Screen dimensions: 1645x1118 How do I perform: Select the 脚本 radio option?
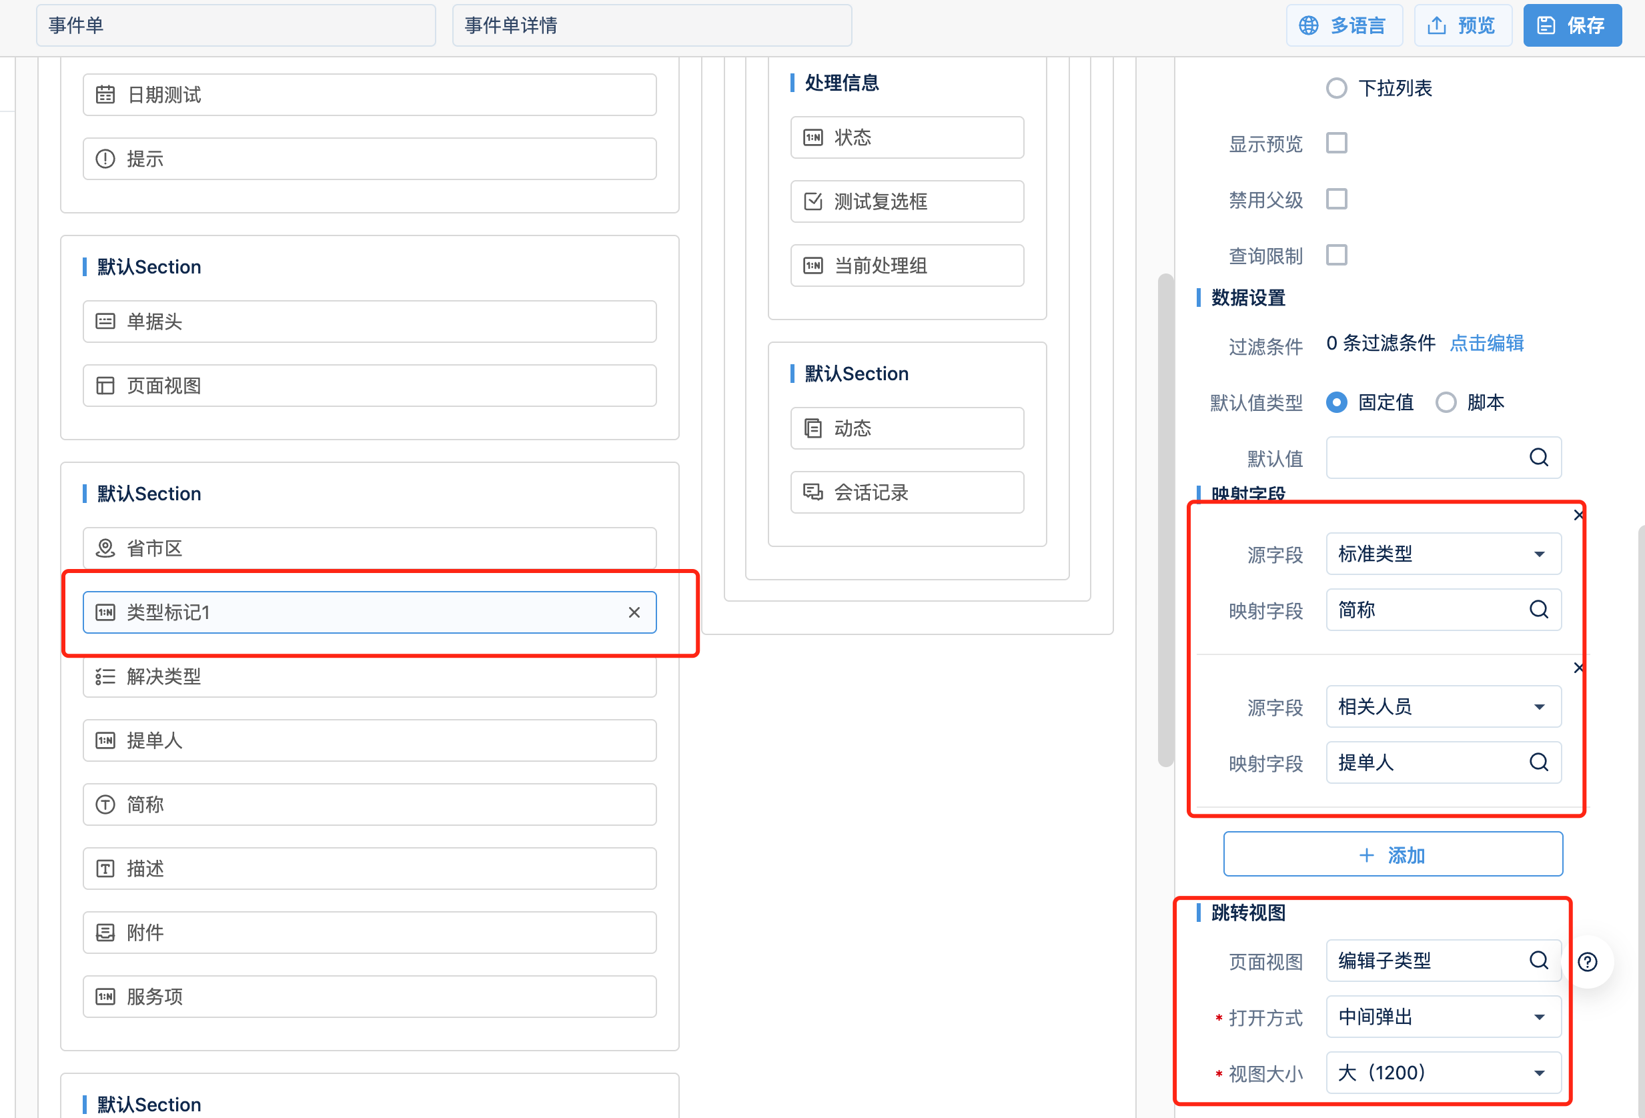tap(1446, 402)
